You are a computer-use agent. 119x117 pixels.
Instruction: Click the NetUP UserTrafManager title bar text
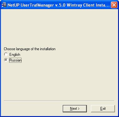click(x=58, y=5)
